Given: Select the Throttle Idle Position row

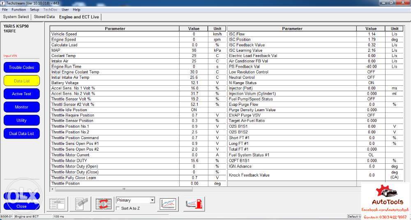Looking at the screenshot, I should (x=138, y=110).
